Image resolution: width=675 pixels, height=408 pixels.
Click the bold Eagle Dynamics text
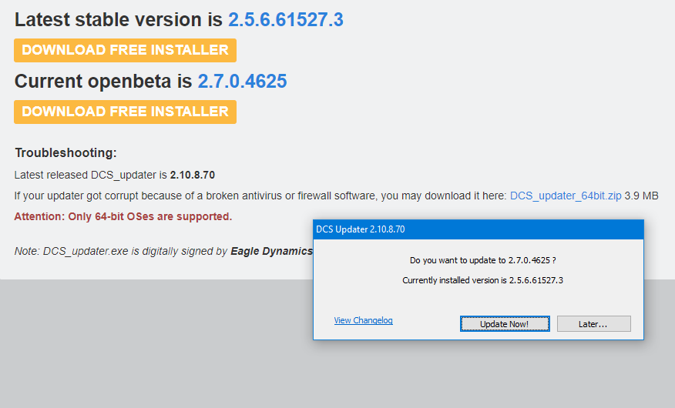tap(271, 251)
